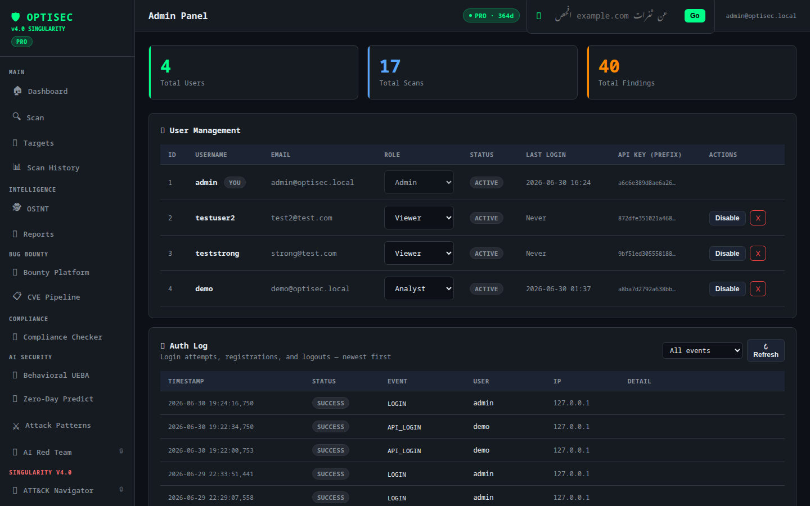The width and height of the screenshot is (810, 506).
Task: Disable the teststrong account
Action: 727,254
